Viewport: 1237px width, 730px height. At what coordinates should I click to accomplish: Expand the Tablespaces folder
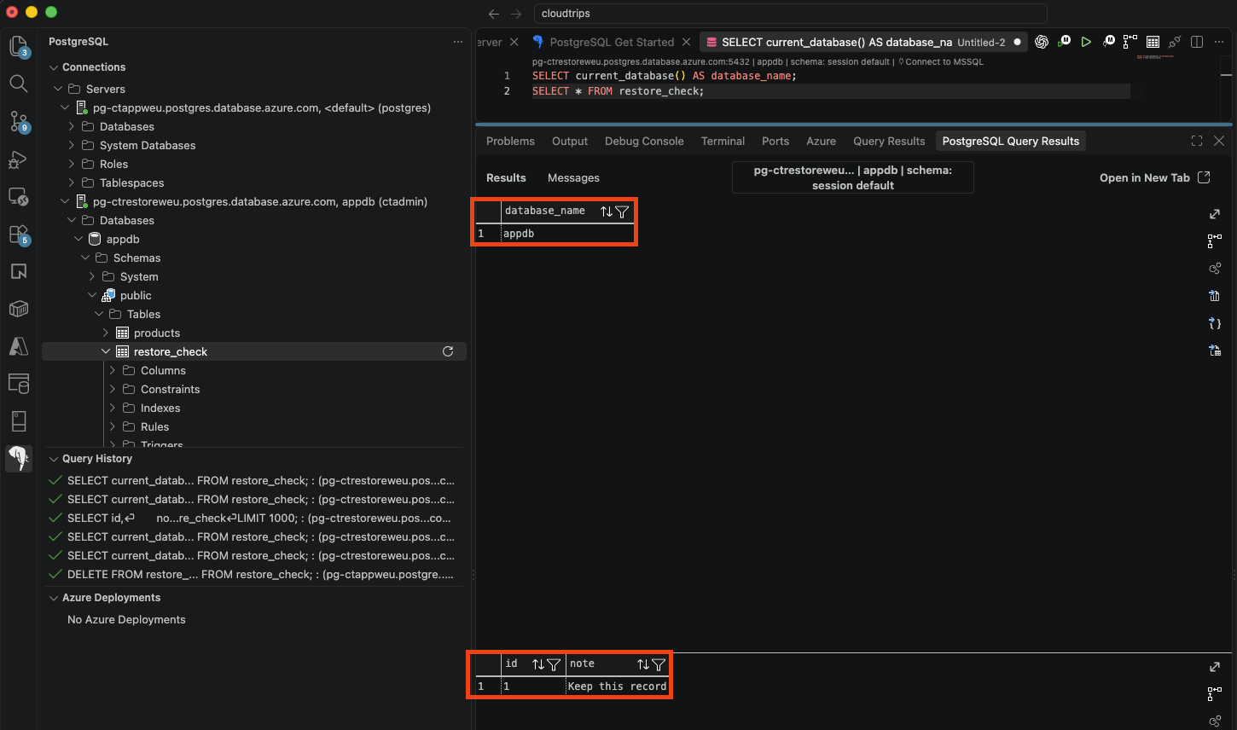tap(72, 182)
